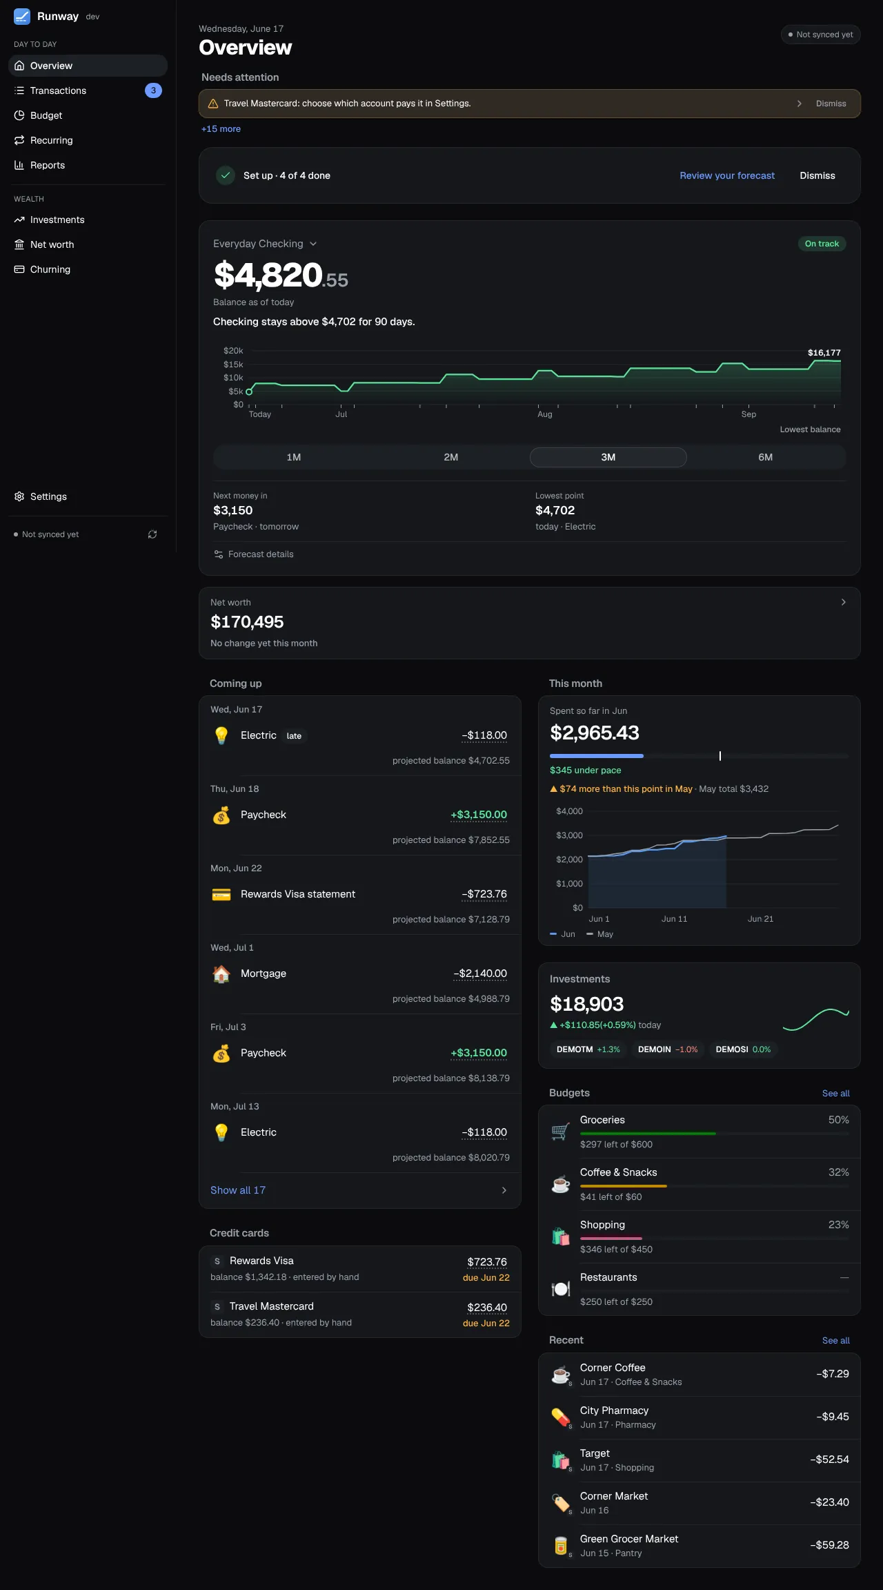Click the plate icon for Restaurants budget

(561, 1289)
